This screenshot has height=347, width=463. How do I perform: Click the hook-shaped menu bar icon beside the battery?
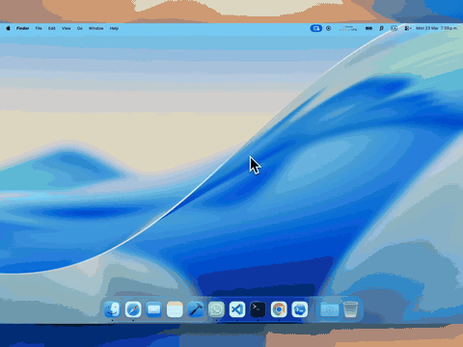[381, 28]
